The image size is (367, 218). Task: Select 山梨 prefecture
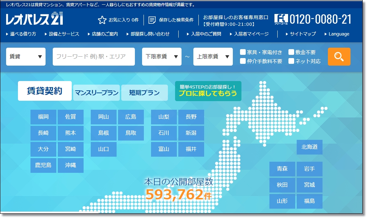tap(164, 117)
